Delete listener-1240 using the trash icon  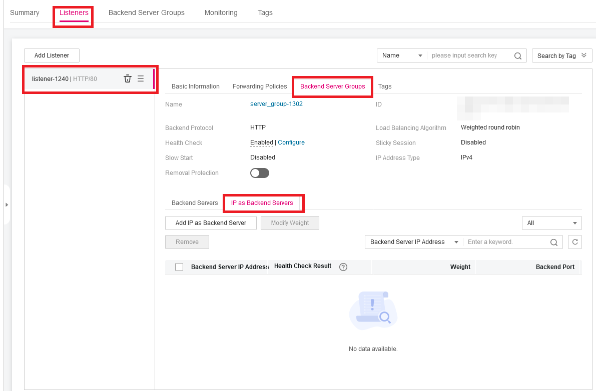coord(128,78)
